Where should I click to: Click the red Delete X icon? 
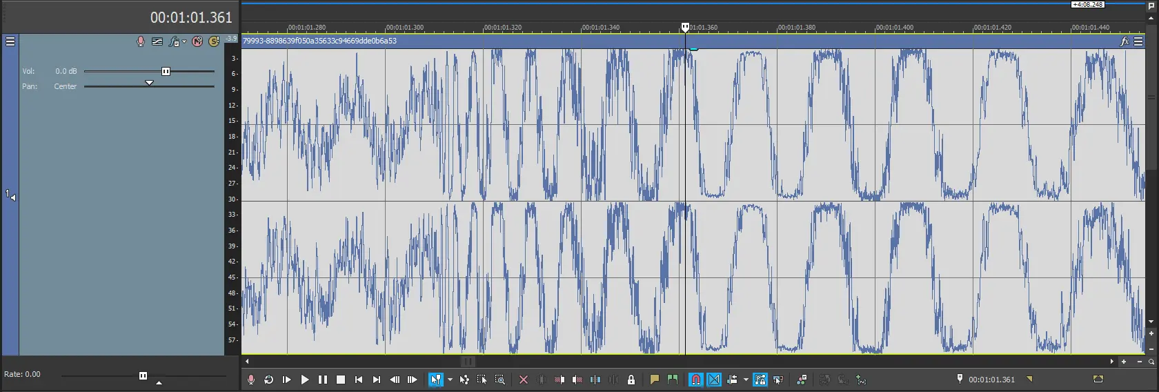(524, 380)
